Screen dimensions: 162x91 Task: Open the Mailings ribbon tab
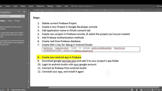click(50, 6)
